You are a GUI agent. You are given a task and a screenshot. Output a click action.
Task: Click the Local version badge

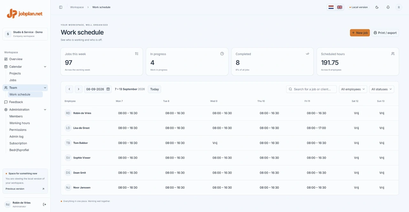(x=358, y=7)
